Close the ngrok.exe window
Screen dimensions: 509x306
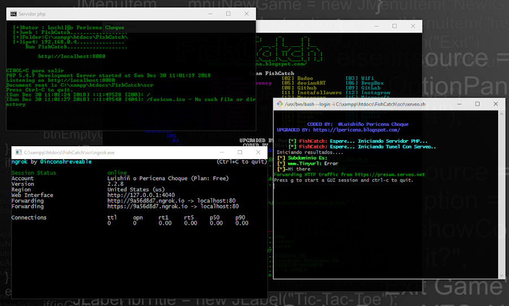(258, 152)
